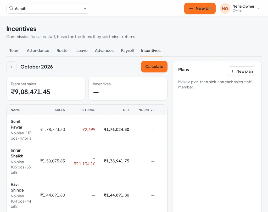Screen dimensions: 268x212
Task: Add a new incentive plan
Action: [x=242, y=71]
